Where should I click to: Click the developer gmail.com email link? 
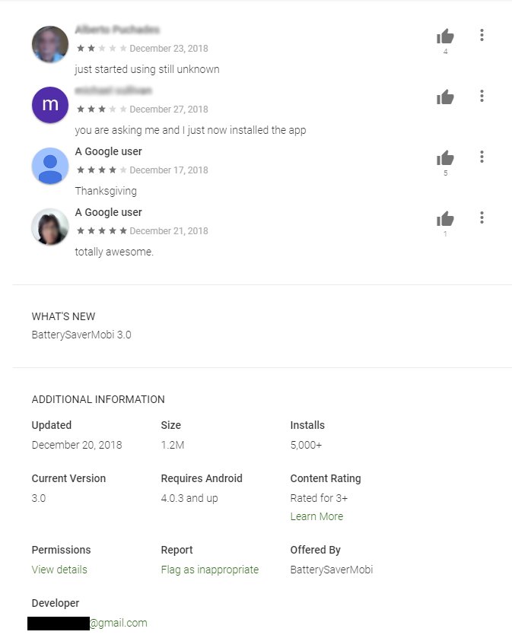click(118, 623)
